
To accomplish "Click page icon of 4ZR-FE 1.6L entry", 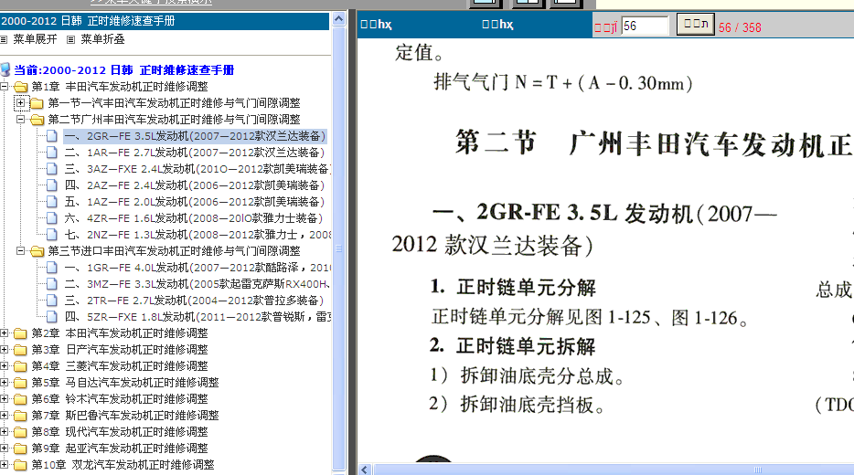I will 52,218.
